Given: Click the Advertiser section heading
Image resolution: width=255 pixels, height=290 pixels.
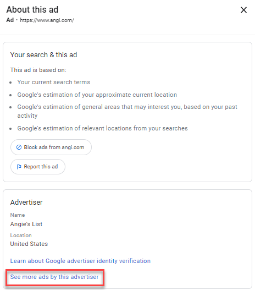Looking at the screenshot, I should [x=26, y=203].
